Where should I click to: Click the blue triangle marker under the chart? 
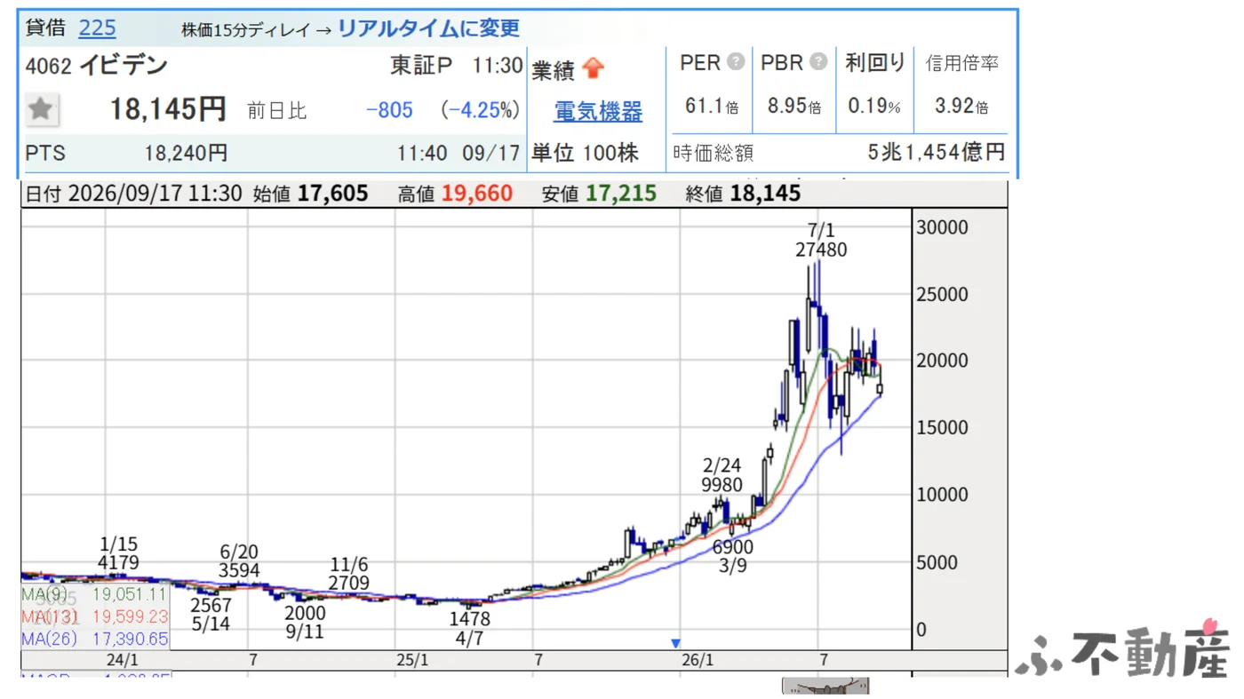tap(675, 643)
